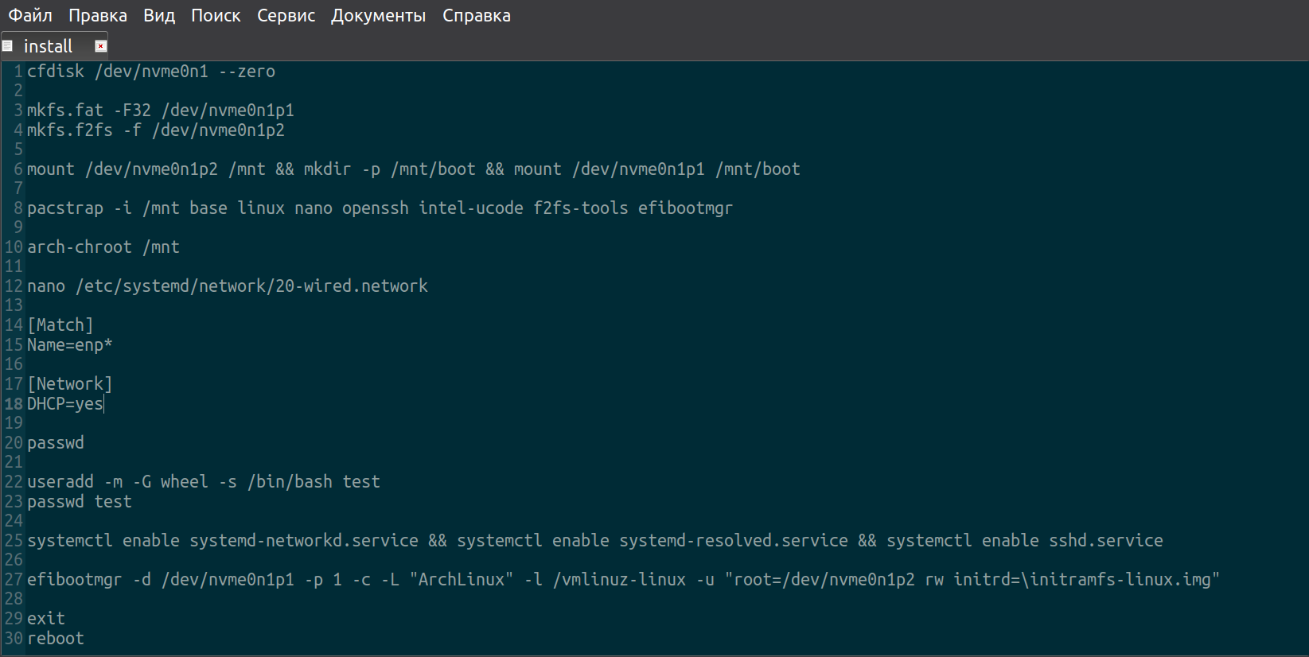Click the pacstrap -i /mnt line
The image size is (1309, 657).
click(380, 208)
